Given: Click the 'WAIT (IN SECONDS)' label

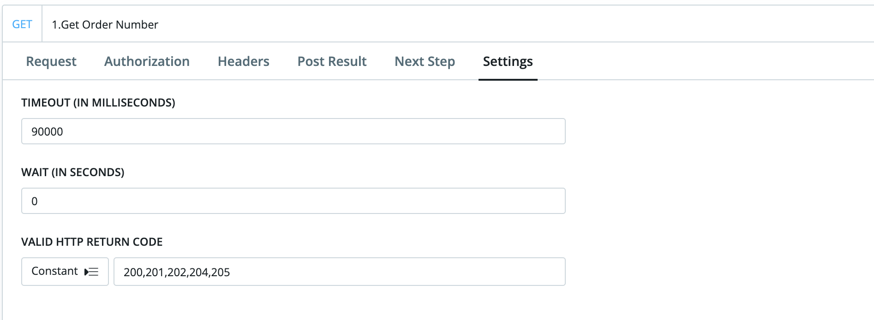Looking at the screenshot, I should click(x=72, y=172).
